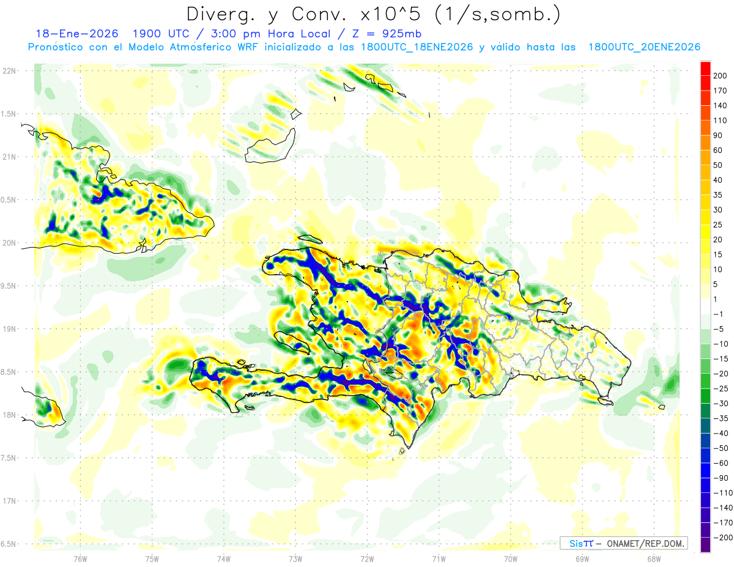Screen dimensions: 734x567
Task: Click the latitude label '20N'
Action: 9,243
